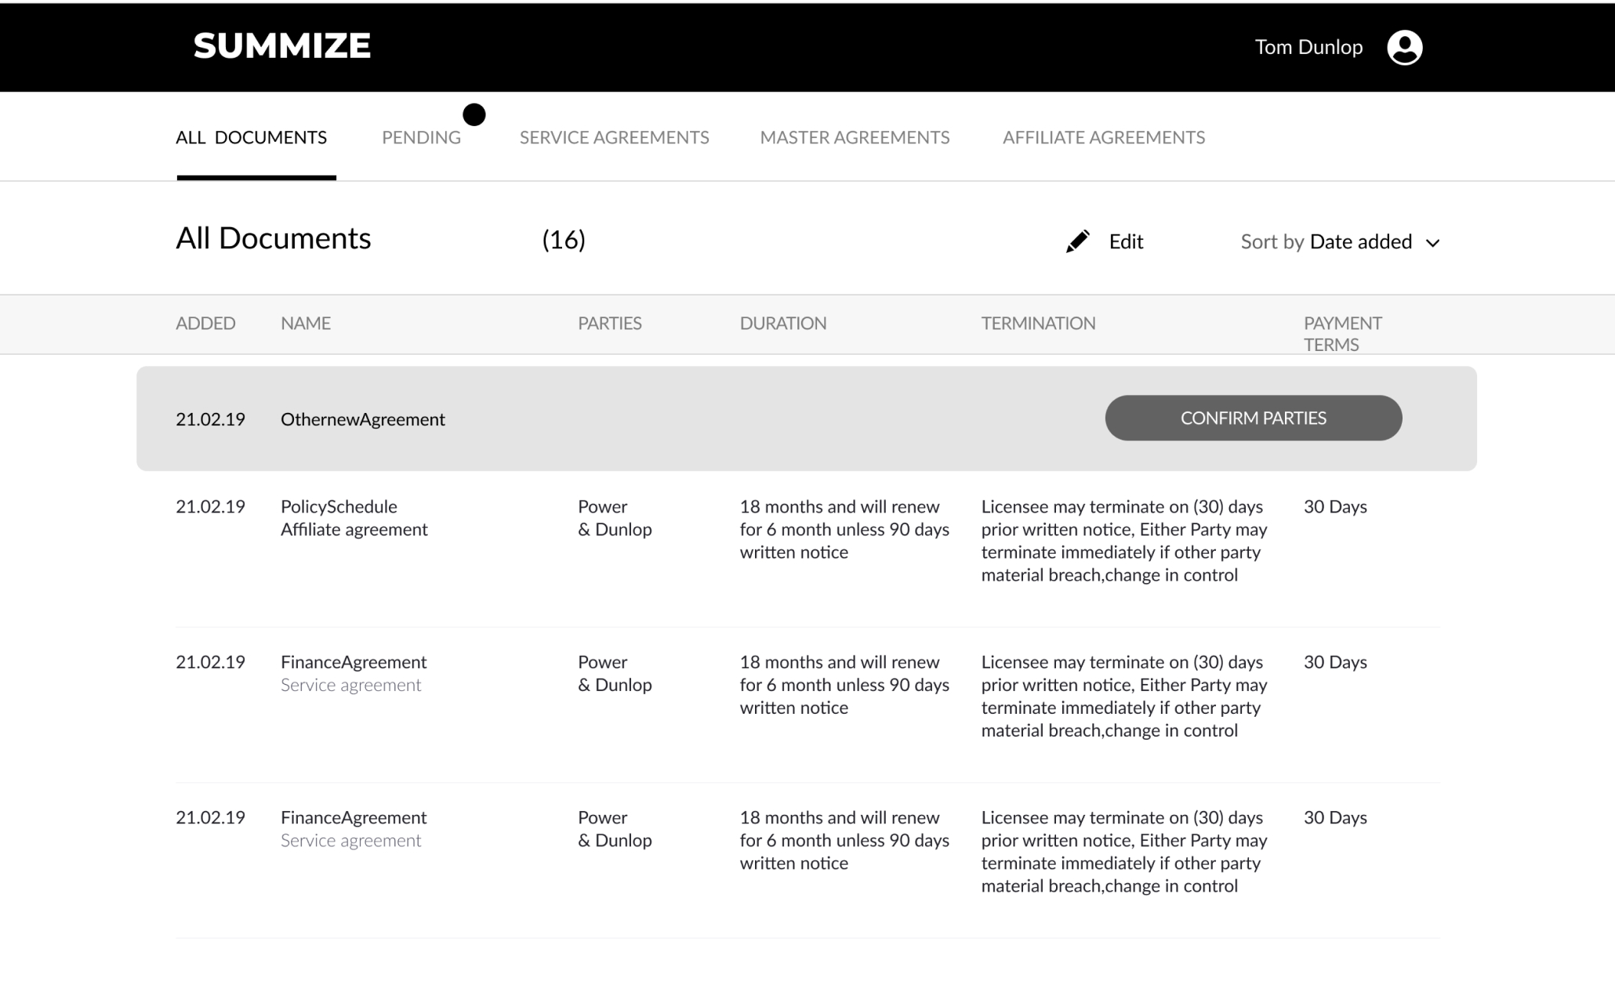Viewport: 1615px width, 981px height.
Task: Open the OthernewAgreement document row
Action: point(806,418)
